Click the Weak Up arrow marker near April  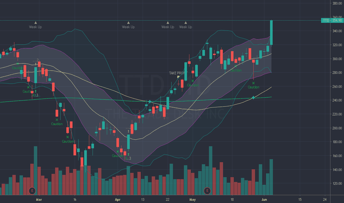coord(128,23)
